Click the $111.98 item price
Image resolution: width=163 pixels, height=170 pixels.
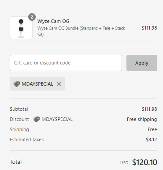pos(149,28)
